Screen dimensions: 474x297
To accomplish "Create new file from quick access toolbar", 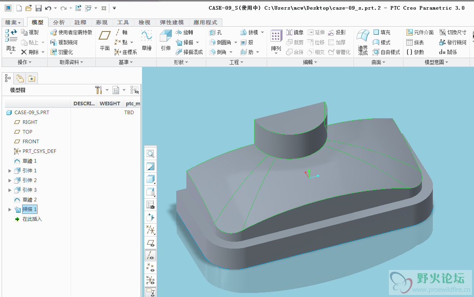I will pos(19,8).
